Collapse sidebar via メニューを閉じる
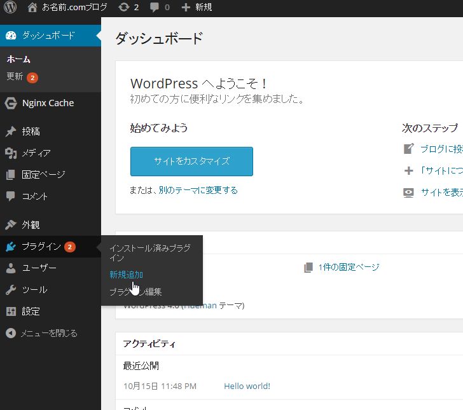This screenshot has height=410, width=463. tap(49, 333)
